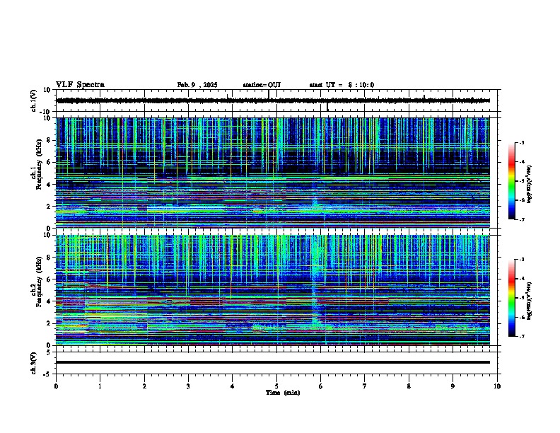Click the "5" tick on the time axis
560x433 pixels.
point(276,386)
